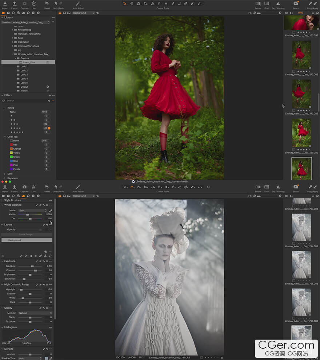Click the Filters search field
This screenshot has width=320, height=360.
[27, 101]
